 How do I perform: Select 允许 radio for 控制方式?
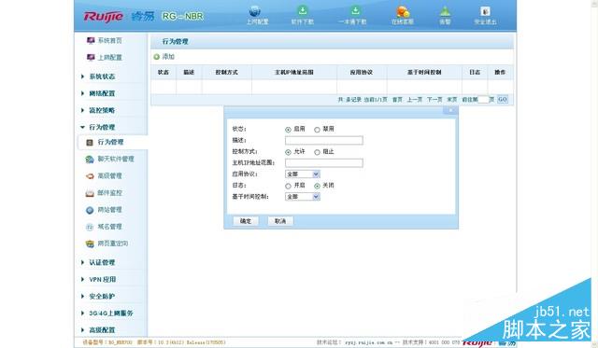click(288, 152)
